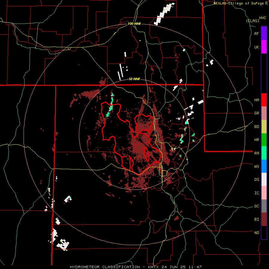Viewport: 269px width, 269px height.
Task: Select the dark green HR legend swatch
Action: (x=264, y=140)
